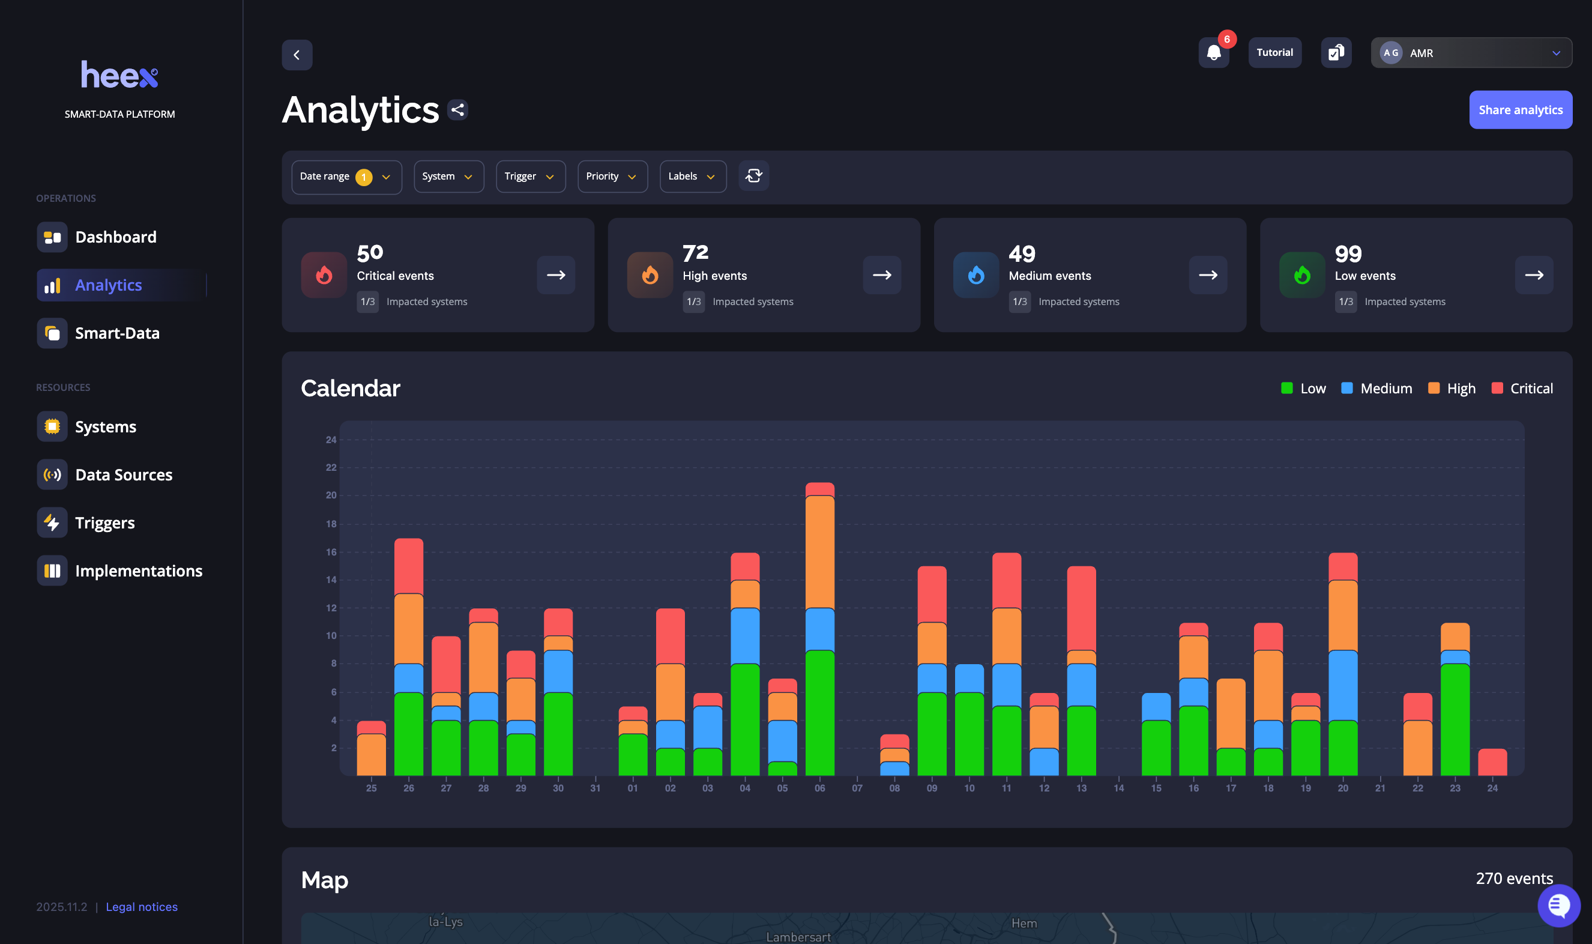Reset filters with the refresh icon

(753, 176)
